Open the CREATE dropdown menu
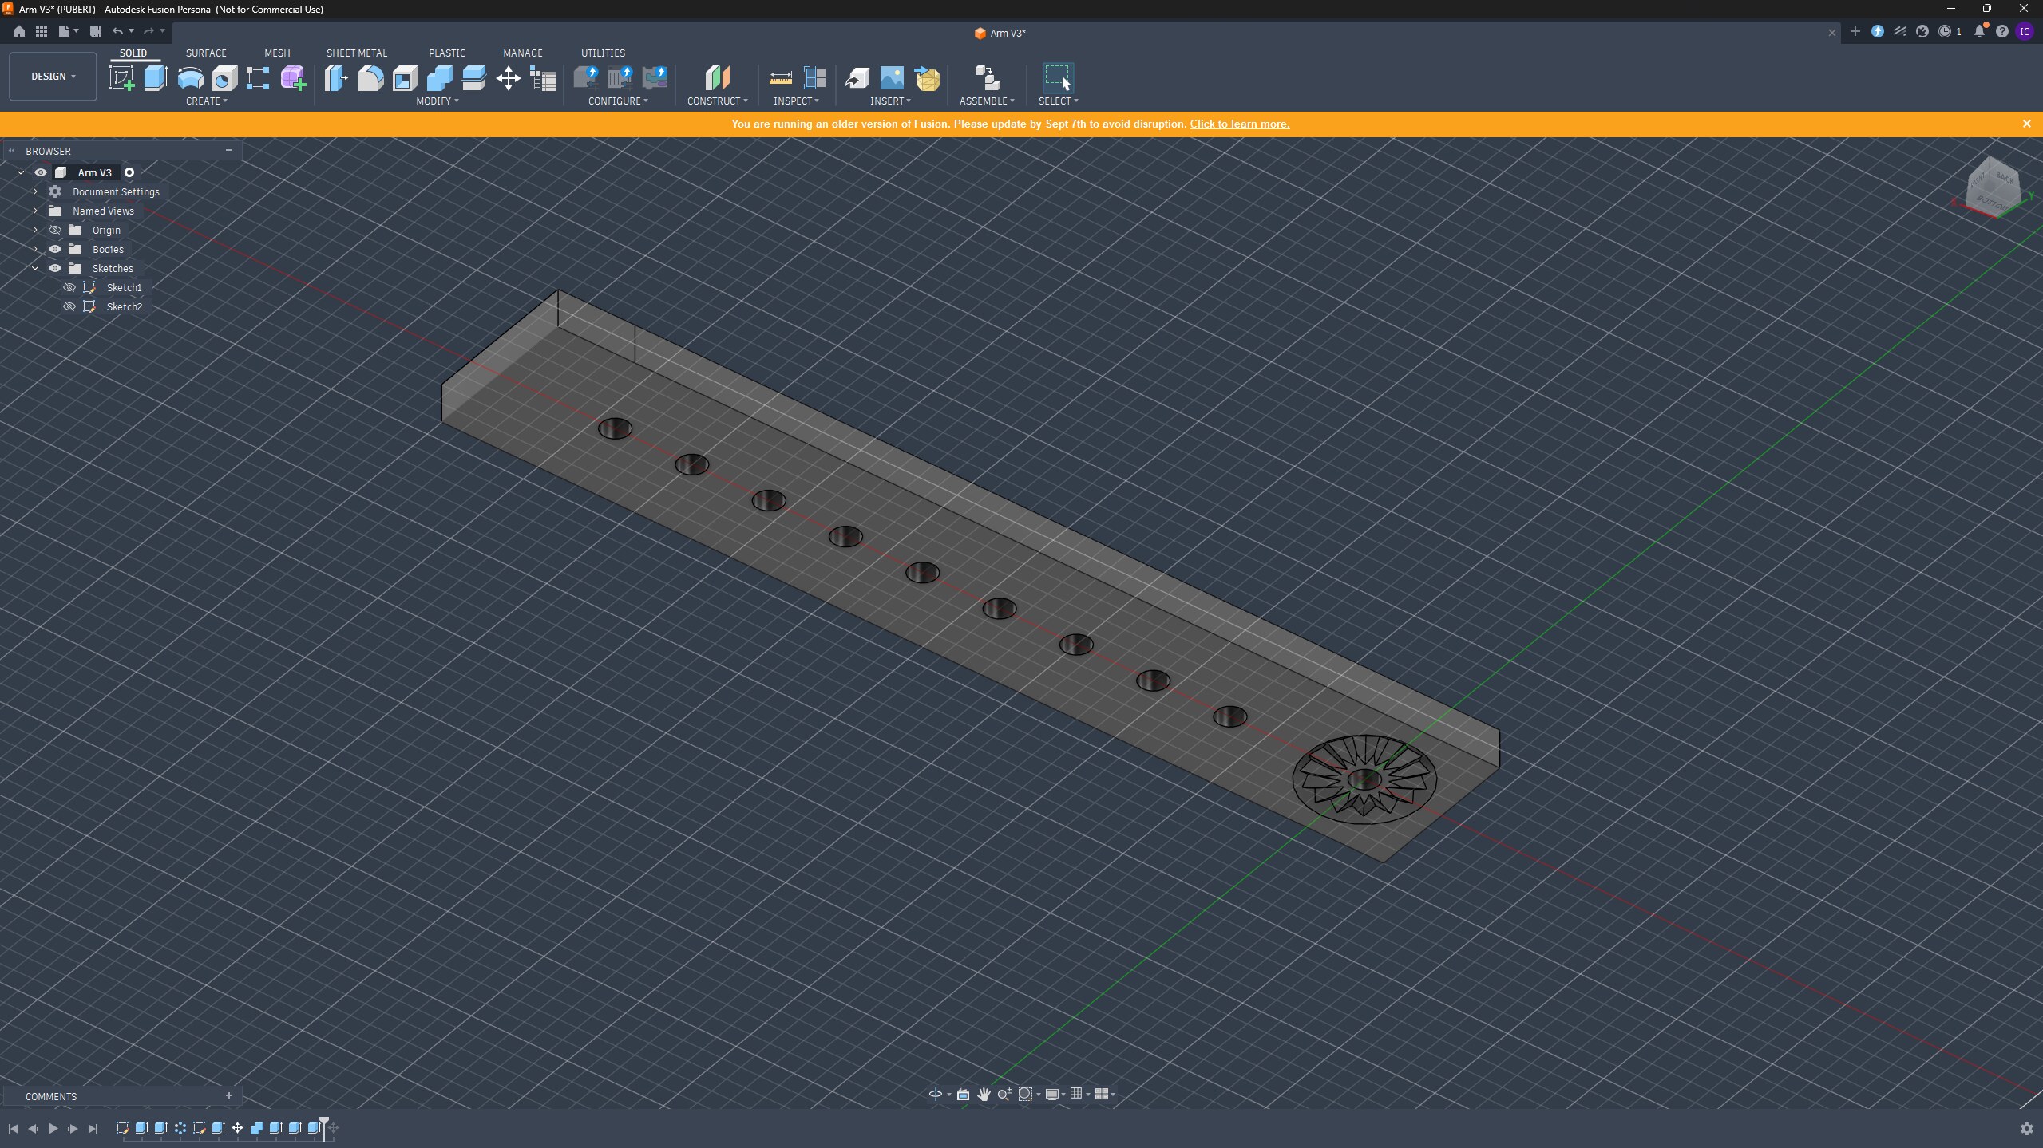Image resolution: width=2043 pixels, height=1148 pixels. pyautogui.click(x=206, y=101)
